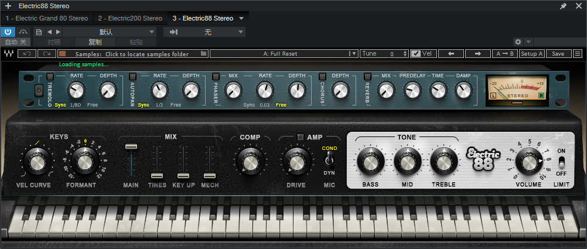Pin the plugin window
This screenshot has height=249, width=587.
563,6
